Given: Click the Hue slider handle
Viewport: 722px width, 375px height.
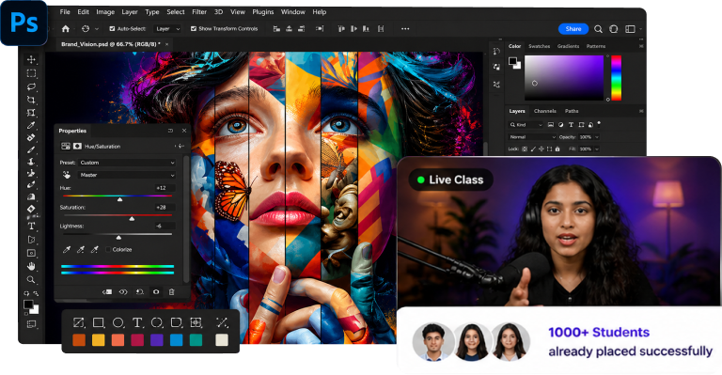Looking at the screenshot, I should 119,199.
